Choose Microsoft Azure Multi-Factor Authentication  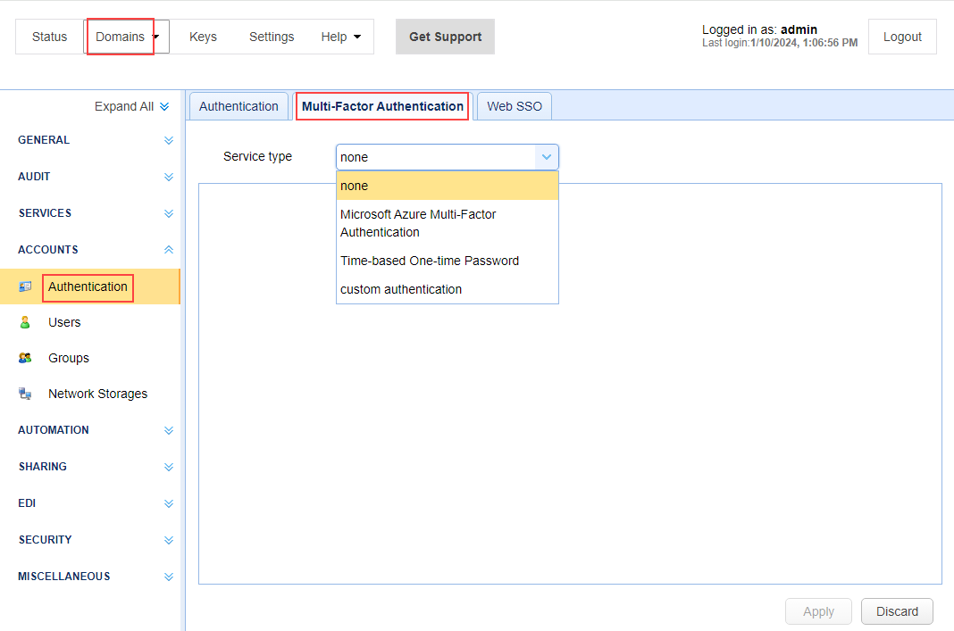click(x=418, y=223)
